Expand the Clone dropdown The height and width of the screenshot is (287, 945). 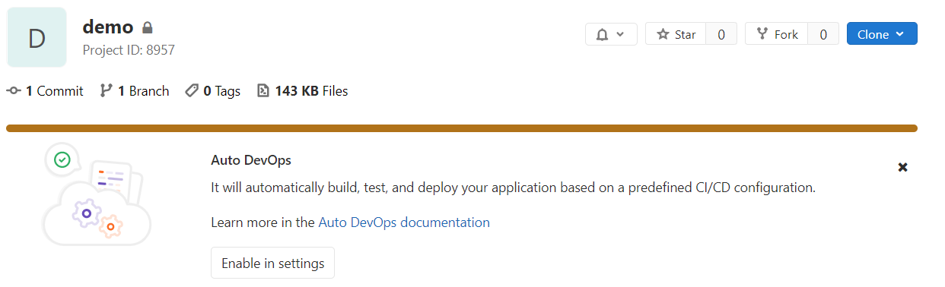tap(882, 34)
